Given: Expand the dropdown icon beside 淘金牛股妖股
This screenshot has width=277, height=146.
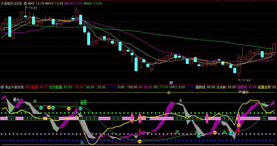Looking at the screenshot, I should (2, 87).
